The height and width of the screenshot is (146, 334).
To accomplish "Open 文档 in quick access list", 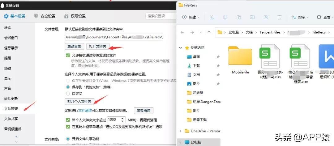I will coord(193,75).
